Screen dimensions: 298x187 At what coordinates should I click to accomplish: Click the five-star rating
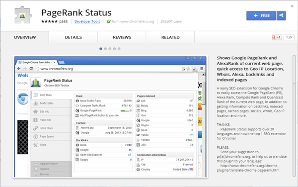(49, 21)
